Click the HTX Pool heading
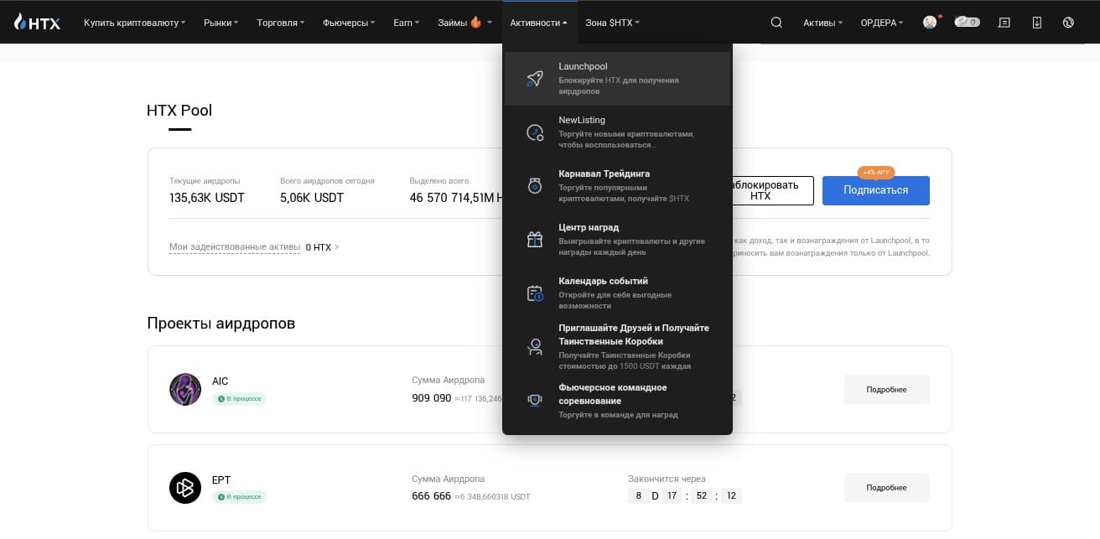 pos(179,111)
